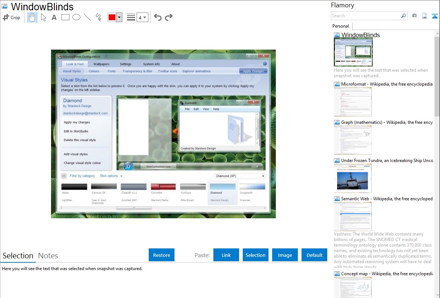The image size is (440, 298).
Task: Paste as Image button
Action: coord(285,255)
